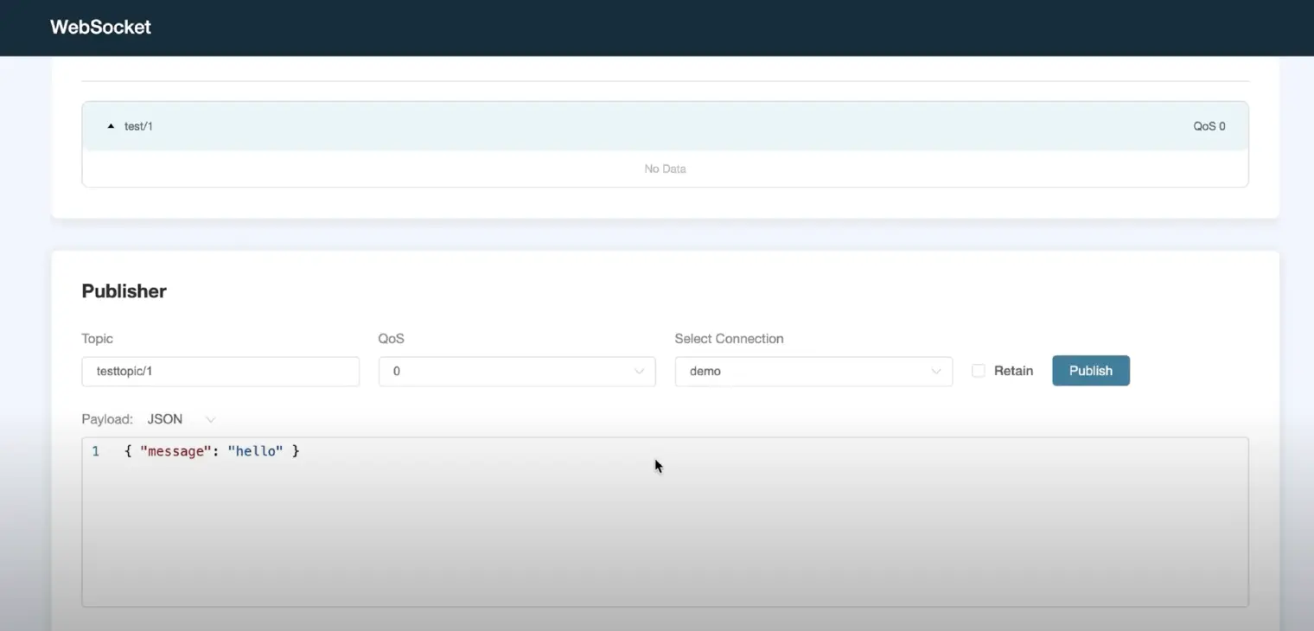Viewport: 1314px width, 631px height.
Task: Click the QoS 0 label on test/1
Action: point(1209,126)
